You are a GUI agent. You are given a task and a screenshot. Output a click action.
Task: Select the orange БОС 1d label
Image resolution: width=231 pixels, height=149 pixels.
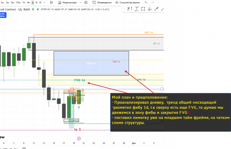click(149, 32)
